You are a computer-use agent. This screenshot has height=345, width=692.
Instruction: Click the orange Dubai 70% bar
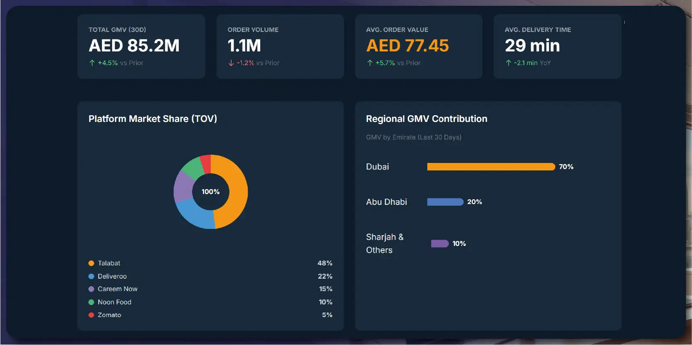pos(491,167)
